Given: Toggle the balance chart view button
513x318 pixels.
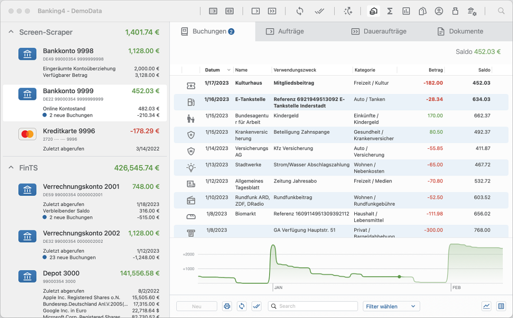Looking at the screenshot, I should tap(486, 306).
